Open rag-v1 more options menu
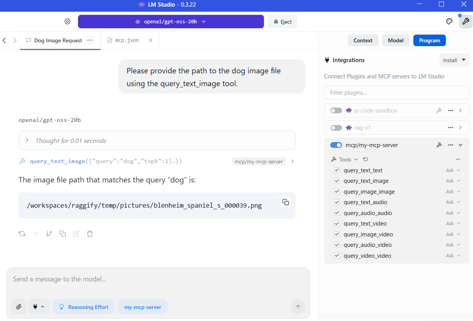 [x=451, y=128]
